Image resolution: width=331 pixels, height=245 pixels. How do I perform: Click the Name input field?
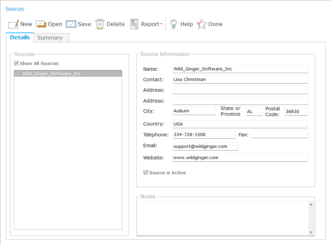[x=240, y=69]
